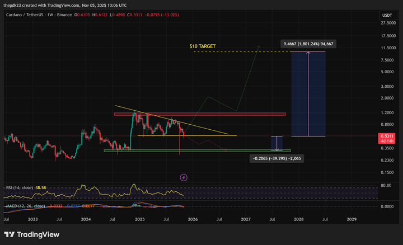
Task: Click the purple lightning bolt event icon
Action: point(184,177)
